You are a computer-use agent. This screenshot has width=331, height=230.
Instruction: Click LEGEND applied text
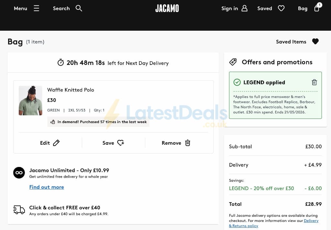point(264,82)
